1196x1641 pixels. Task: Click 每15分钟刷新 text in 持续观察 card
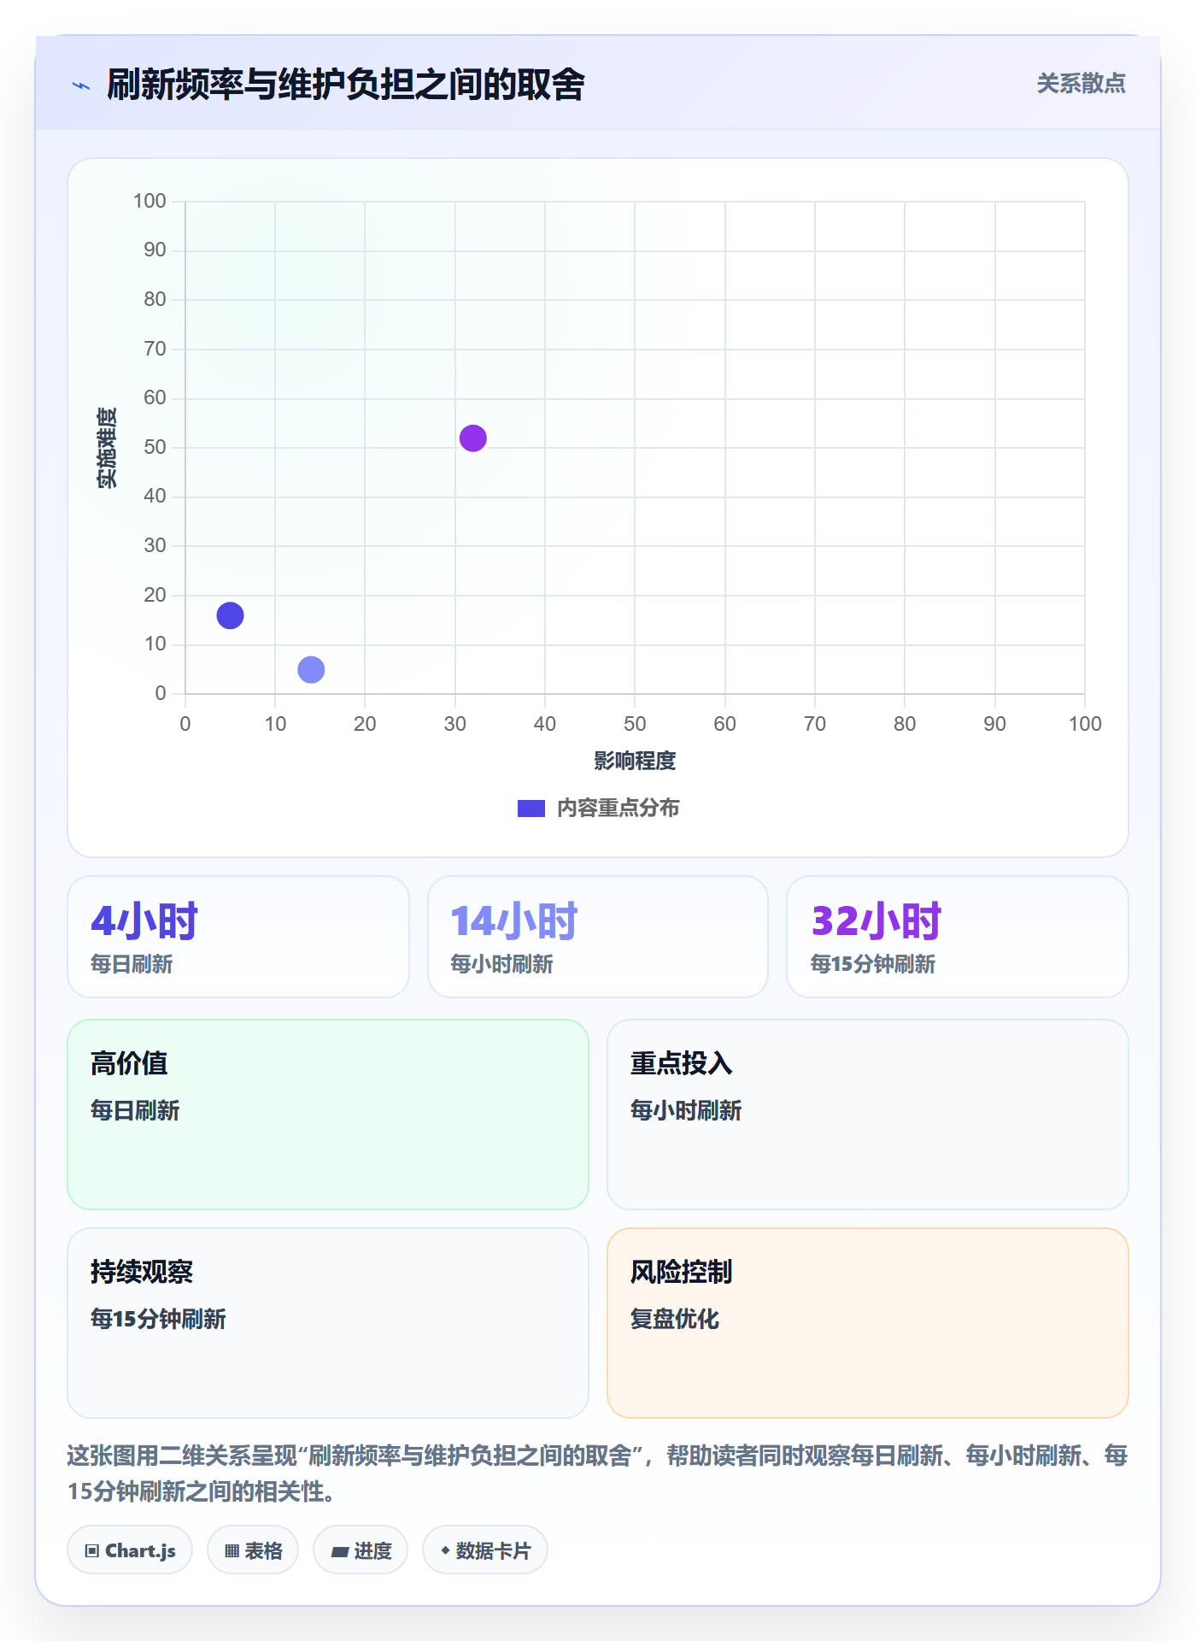click(x=158, y=1319)
